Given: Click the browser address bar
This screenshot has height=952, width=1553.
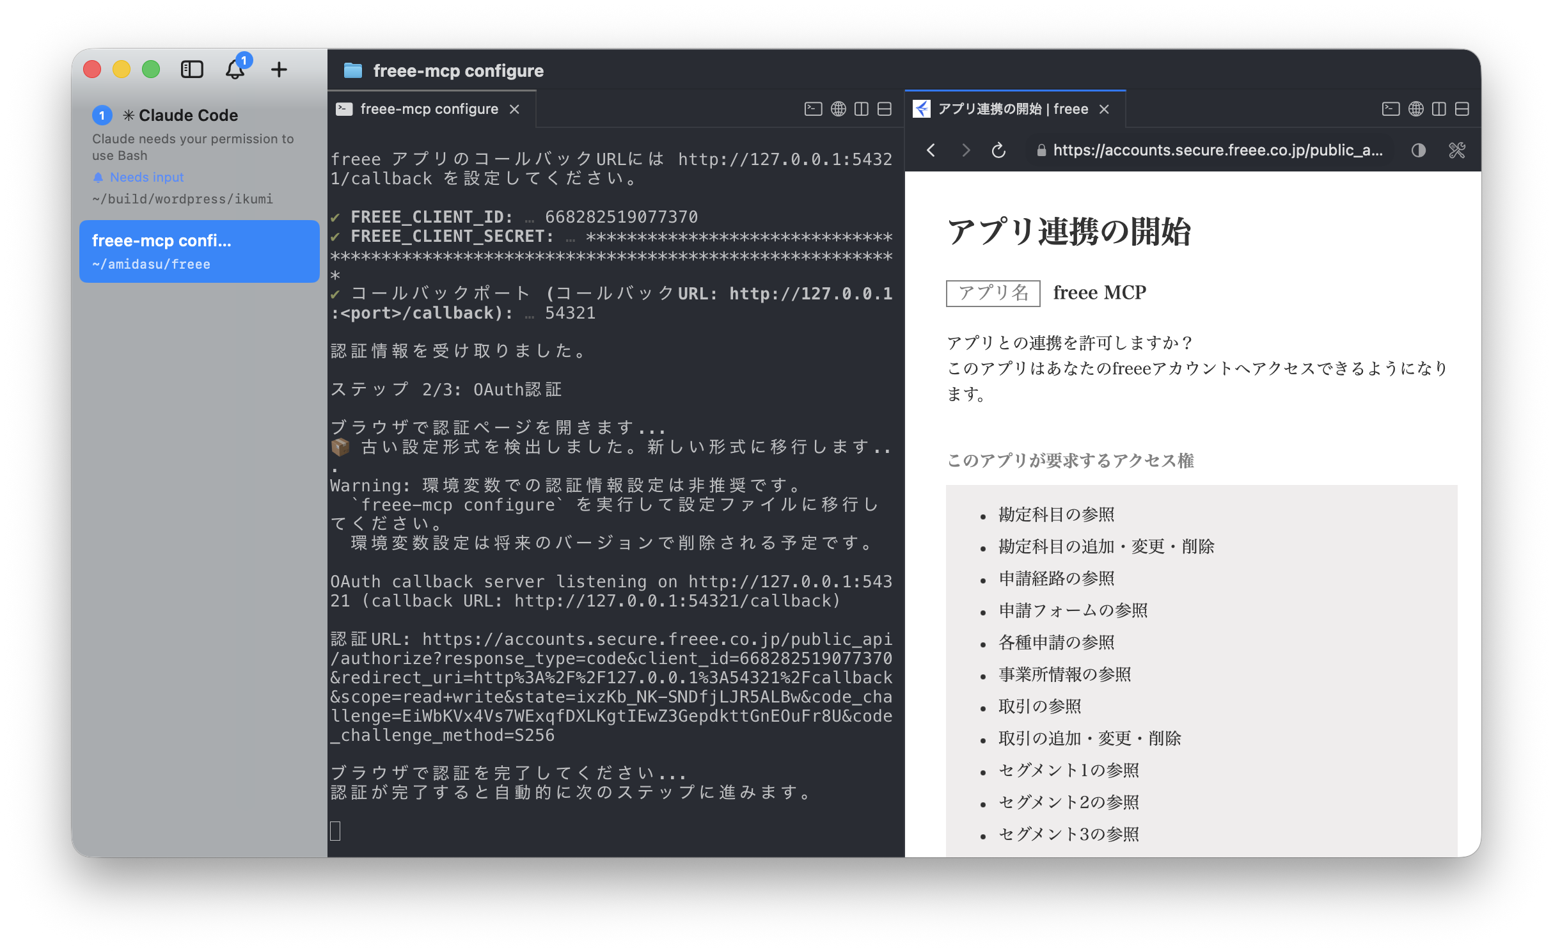Looking at the screenshot, I should (x=1215, y=150).
